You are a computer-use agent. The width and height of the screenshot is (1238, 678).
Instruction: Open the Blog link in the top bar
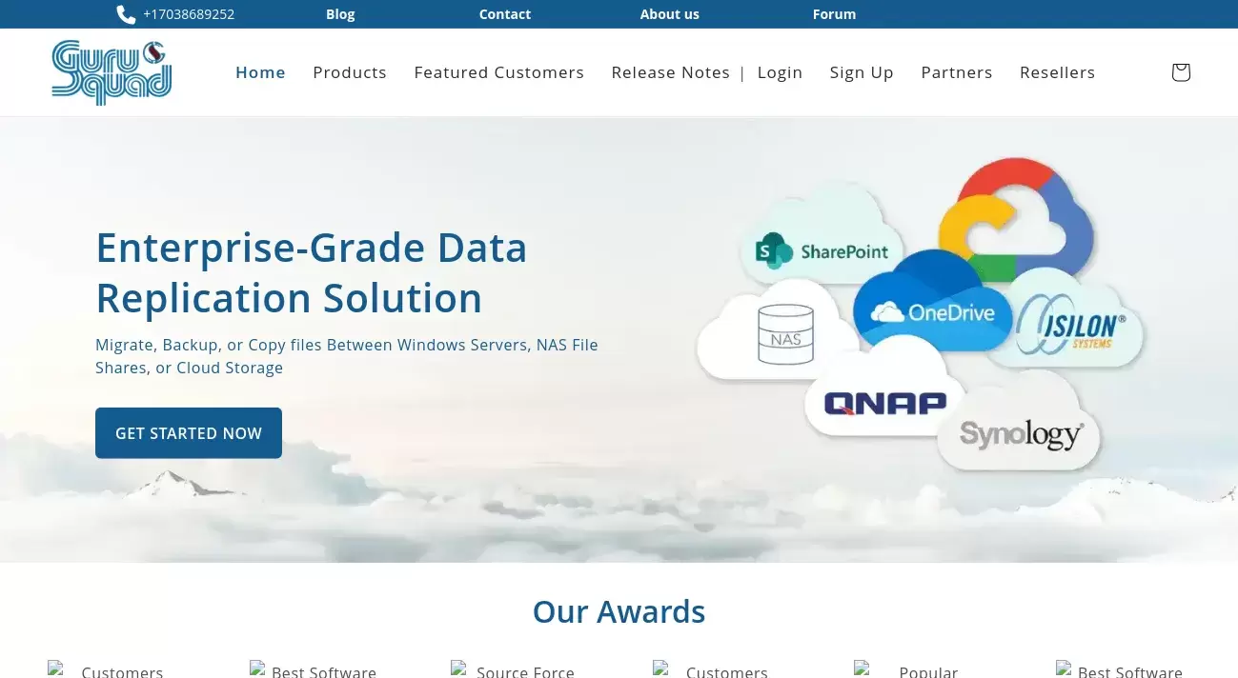coord(340,14)
